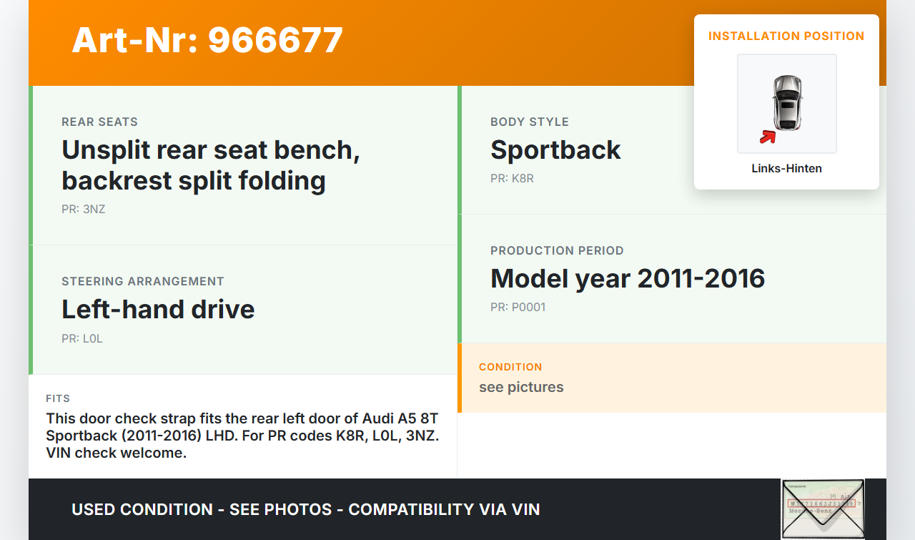Click the Used Condition footer banner text
The width and height of the screenshot is (915, 540).
[x=306, y=509]
